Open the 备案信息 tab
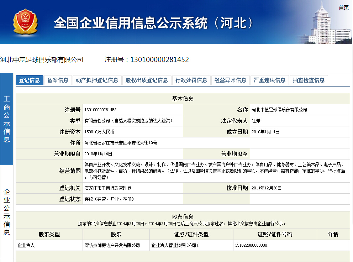 coord(58,80)
